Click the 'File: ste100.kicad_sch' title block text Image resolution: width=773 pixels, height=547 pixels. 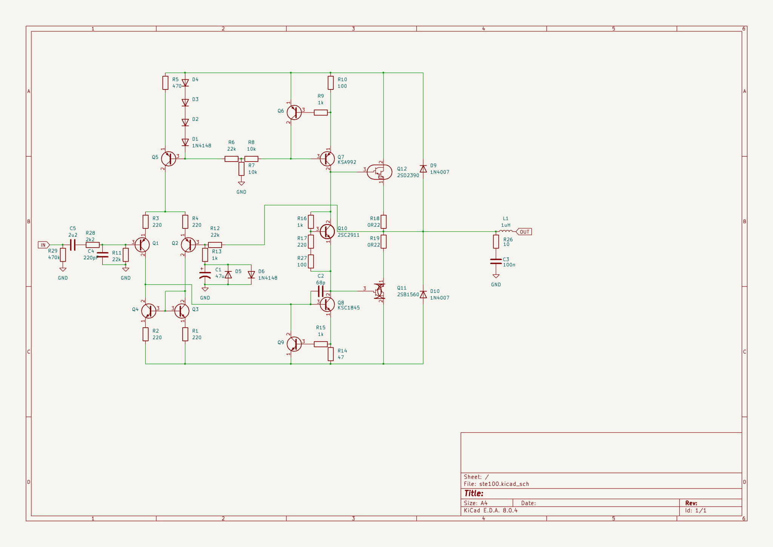(496, 484)
